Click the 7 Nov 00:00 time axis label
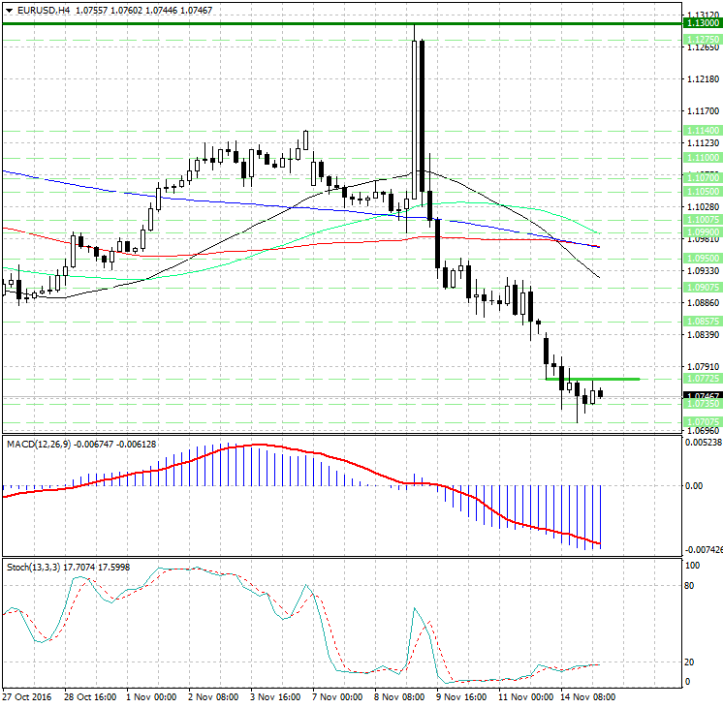 337,696
